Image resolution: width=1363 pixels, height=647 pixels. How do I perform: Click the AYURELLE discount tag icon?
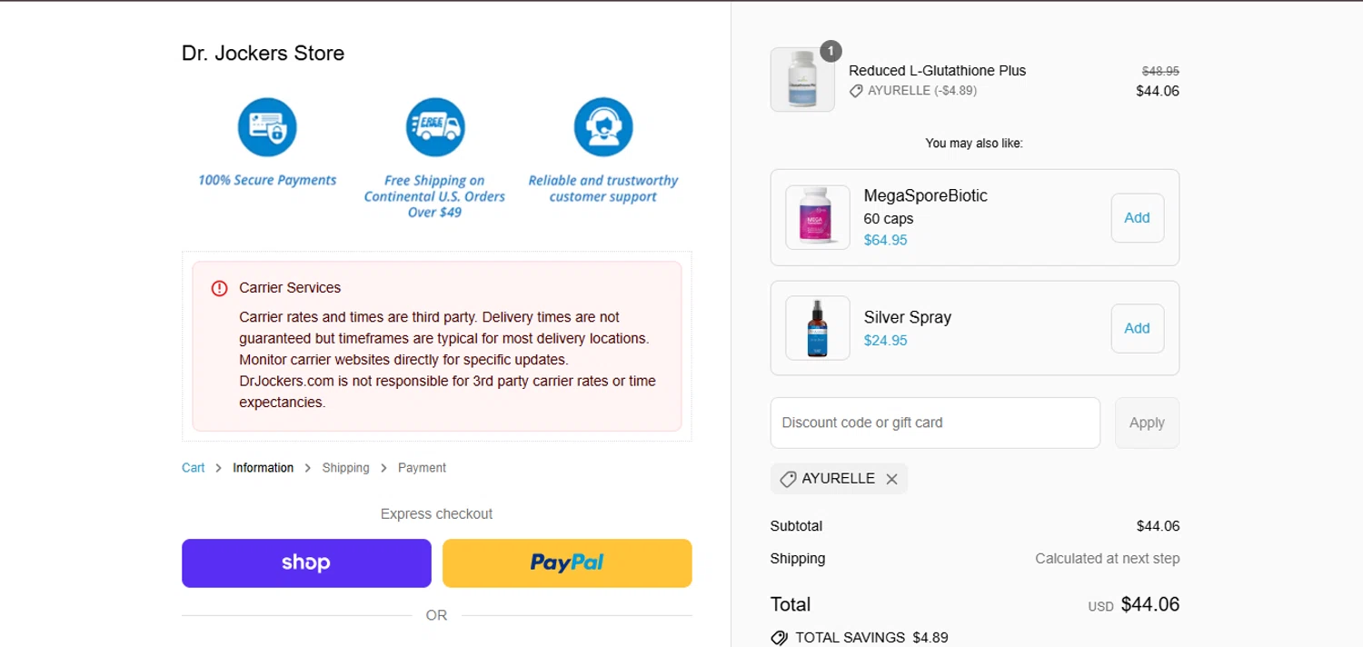(788, 479)
